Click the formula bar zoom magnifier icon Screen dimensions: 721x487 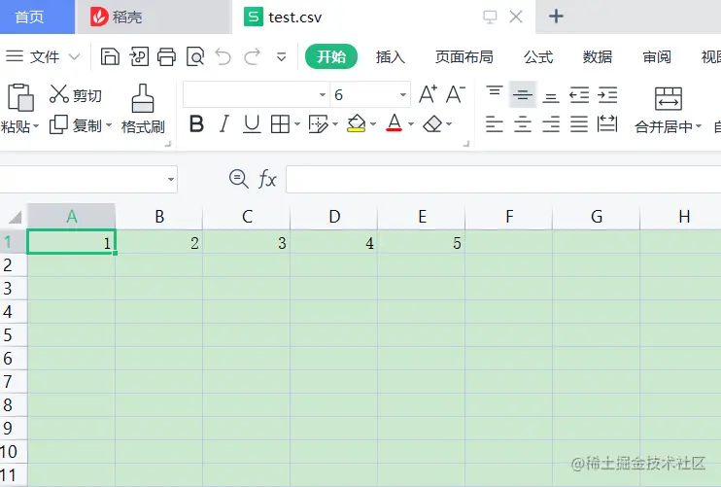pos(239,179)
